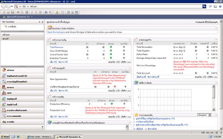Open the menu arrow of the New Opportunities KPI panel

129,68
